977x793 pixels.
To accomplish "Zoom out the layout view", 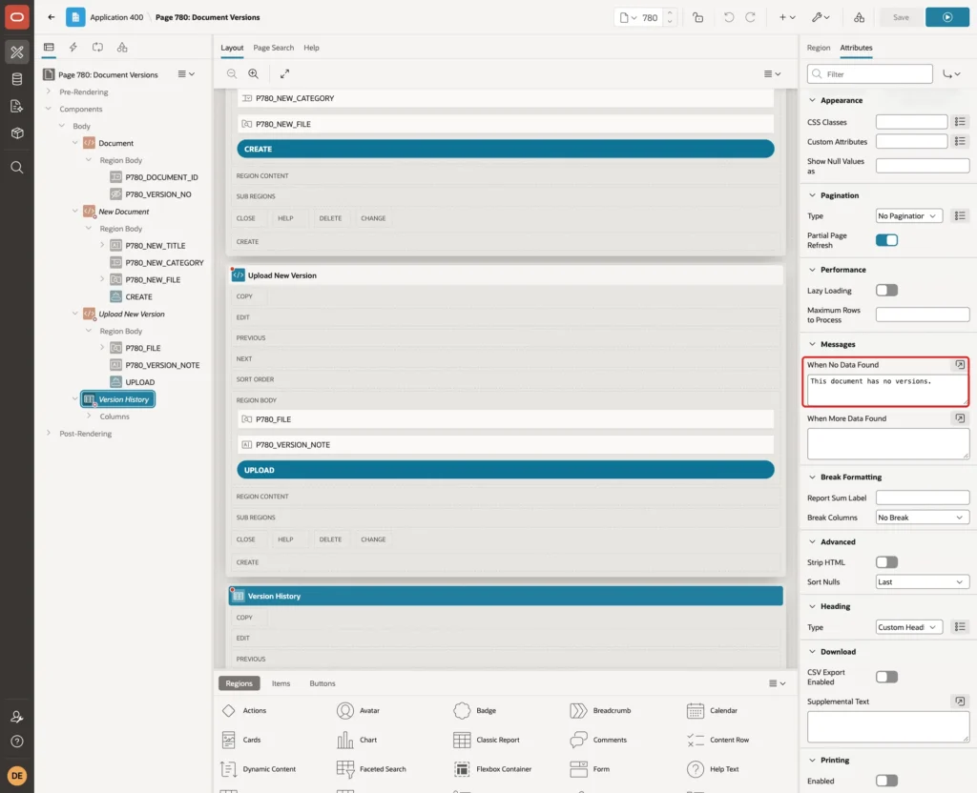I will click(x=232, y=73).
